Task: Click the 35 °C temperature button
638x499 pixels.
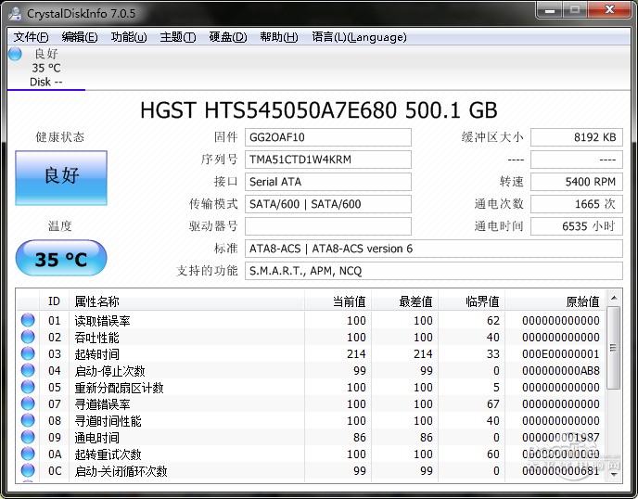Action: 61,260
